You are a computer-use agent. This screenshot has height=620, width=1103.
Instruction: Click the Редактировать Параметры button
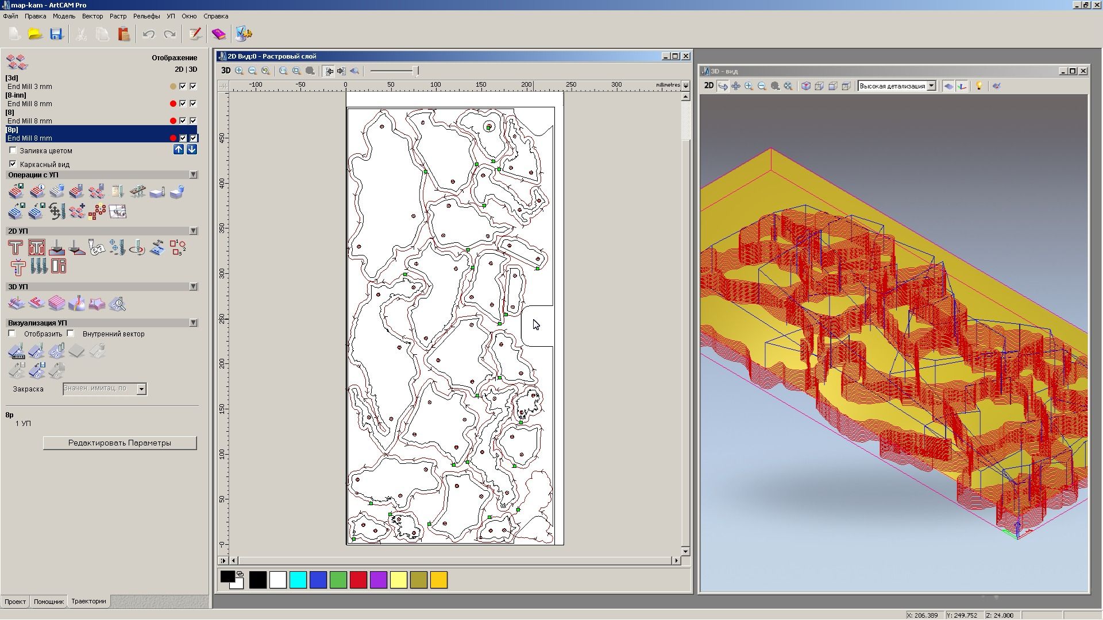[x=119, y=443]
